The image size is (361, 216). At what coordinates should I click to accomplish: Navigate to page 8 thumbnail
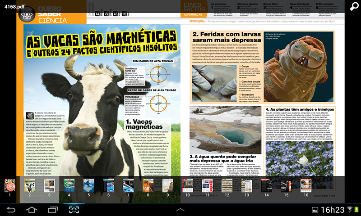point(148,185)
